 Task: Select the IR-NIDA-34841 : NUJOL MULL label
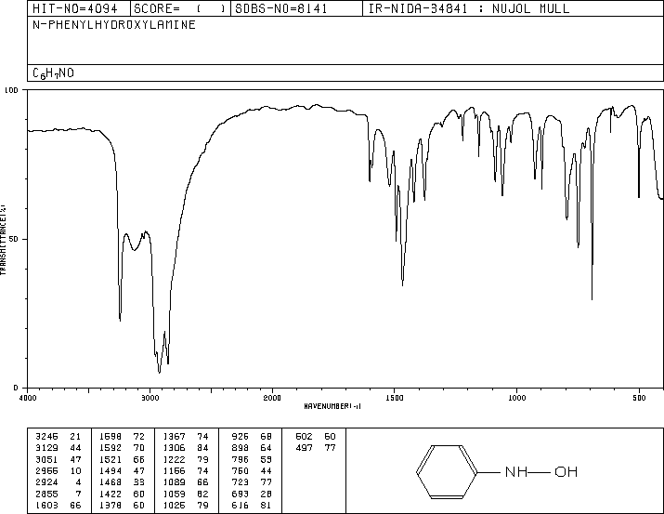(469, 8)
